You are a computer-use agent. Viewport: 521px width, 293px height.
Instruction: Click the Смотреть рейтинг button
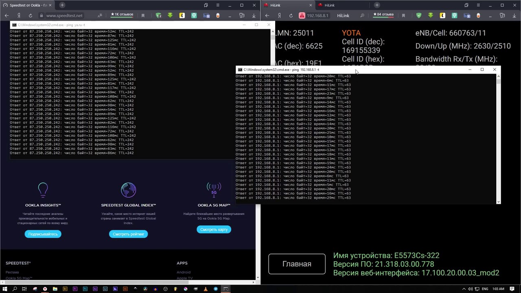pyautogui.click(x=128, y=234)
